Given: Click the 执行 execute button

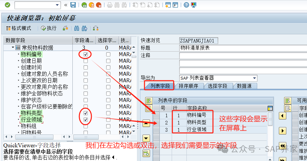Looking at the screenshot, I should (48, 28).
